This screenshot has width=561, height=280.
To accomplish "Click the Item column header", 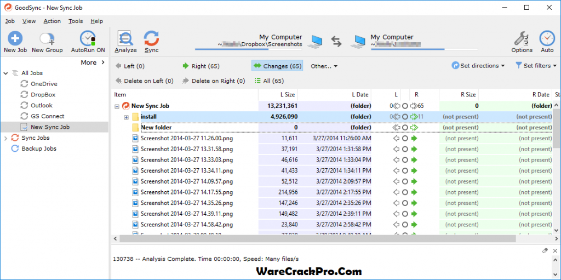I will coord(185,95).
